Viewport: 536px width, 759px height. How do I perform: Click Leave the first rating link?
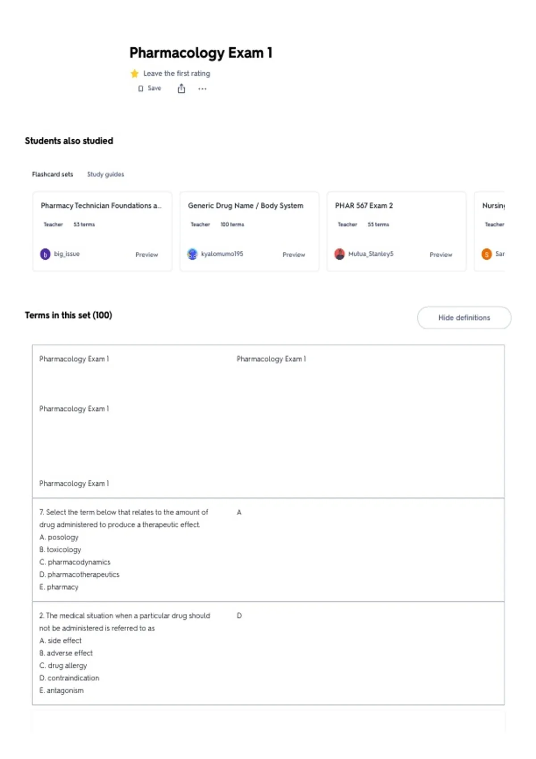coord(176,73)
